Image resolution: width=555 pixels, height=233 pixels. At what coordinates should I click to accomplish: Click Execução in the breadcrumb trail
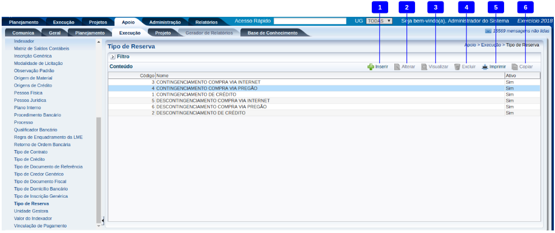coord(492,44)
